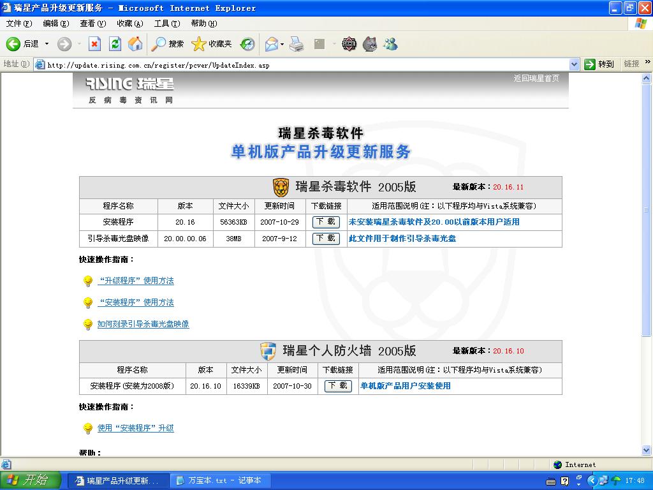Click the GAME toolbar icon

(x=349, y=44)
